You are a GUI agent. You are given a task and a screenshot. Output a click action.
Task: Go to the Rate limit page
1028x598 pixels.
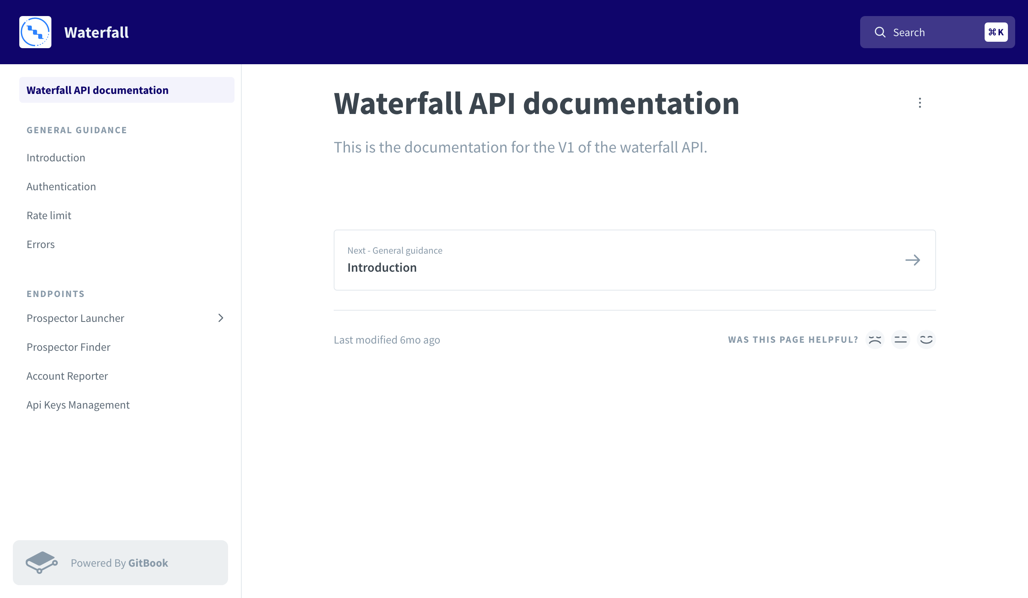tap(49, 216)
